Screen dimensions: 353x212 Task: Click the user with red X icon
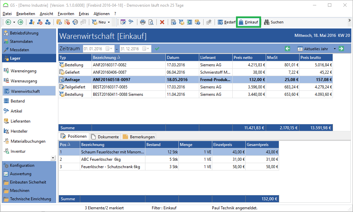click(40, 22)
